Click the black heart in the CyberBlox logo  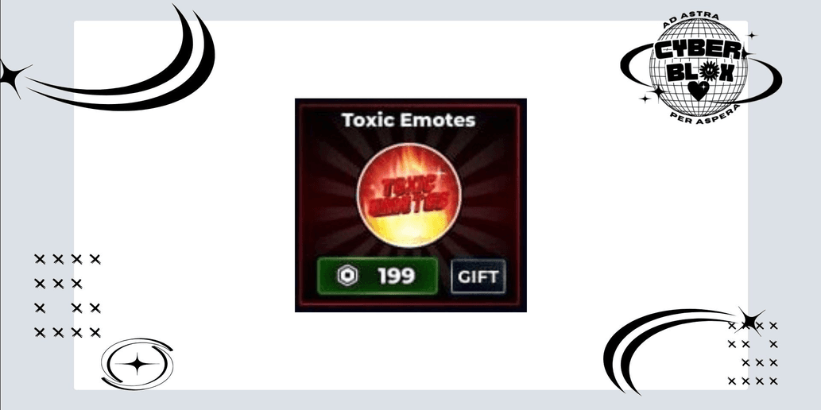click(698, 91)
